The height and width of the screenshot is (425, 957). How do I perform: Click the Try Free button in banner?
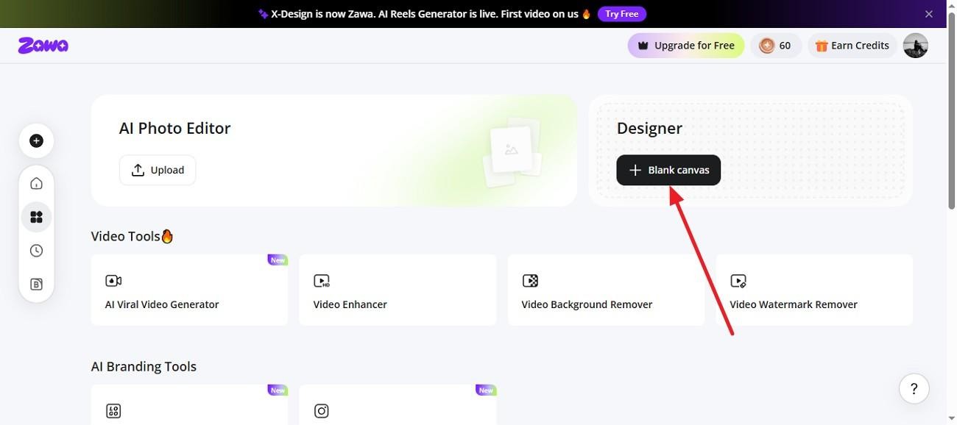click(x=622, y=14)
